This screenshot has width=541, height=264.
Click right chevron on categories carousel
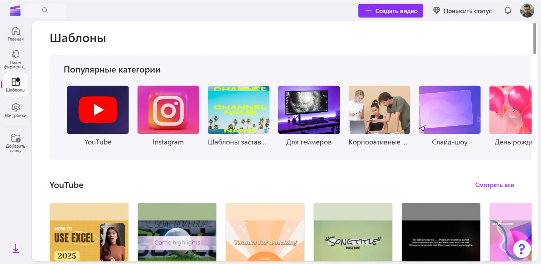[514, 110]
